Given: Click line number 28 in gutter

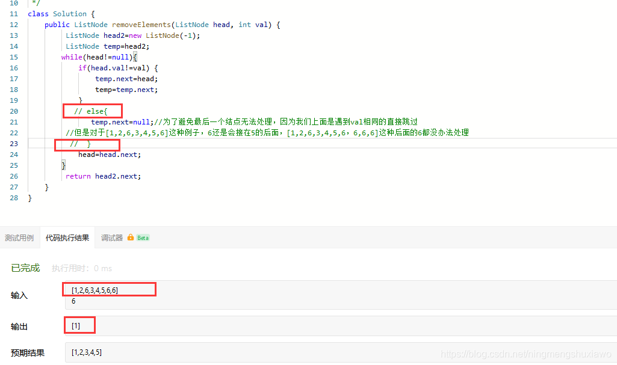Looking at the screenshot, I should [14, 198].
